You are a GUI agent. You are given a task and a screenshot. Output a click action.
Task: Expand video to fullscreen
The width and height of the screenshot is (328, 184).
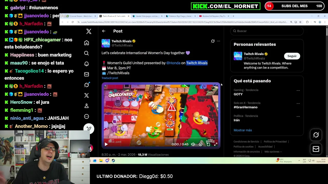point(216,144)
